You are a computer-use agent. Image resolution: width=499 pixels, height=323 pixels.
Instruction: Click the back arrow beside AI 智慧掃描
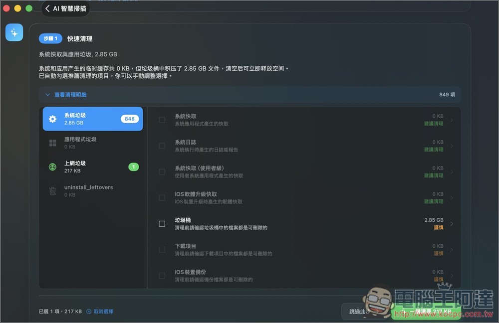point(47,8)
